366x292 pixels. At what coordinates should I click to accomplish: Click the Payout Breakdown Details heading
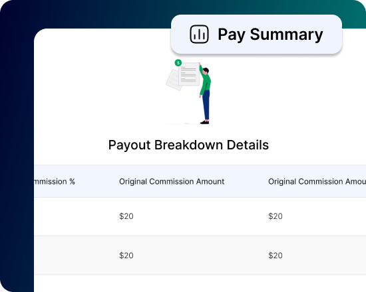pyautogui.click(x=188, y=145)
